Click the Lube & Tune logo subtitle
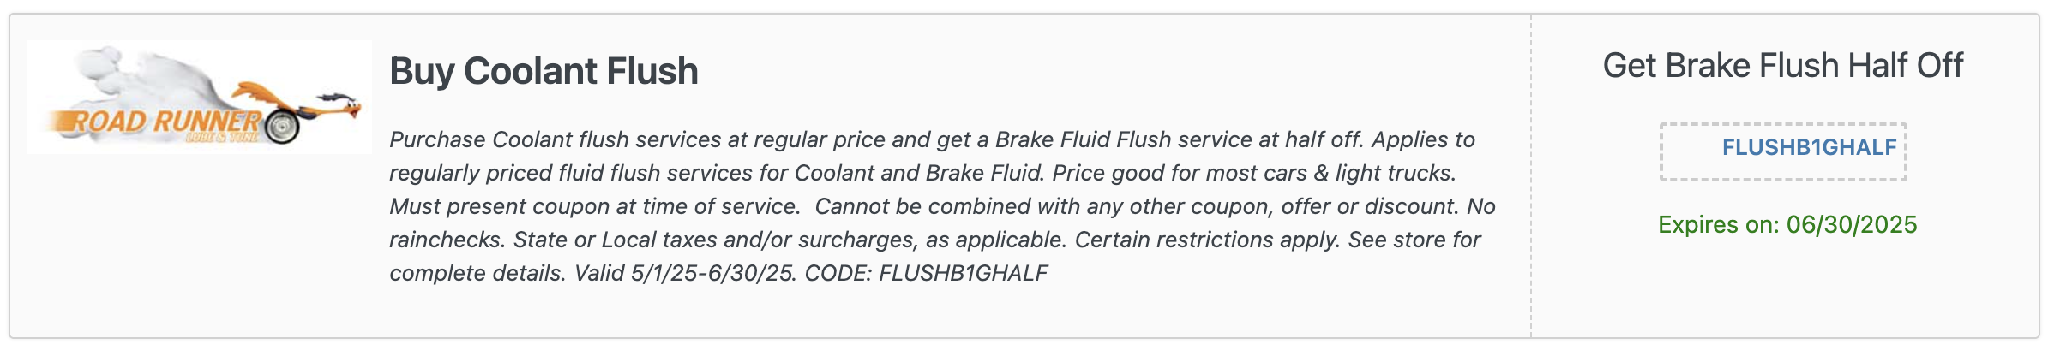Image resolution: width=2054 pixels, height=356 pixels. point(223,138)
